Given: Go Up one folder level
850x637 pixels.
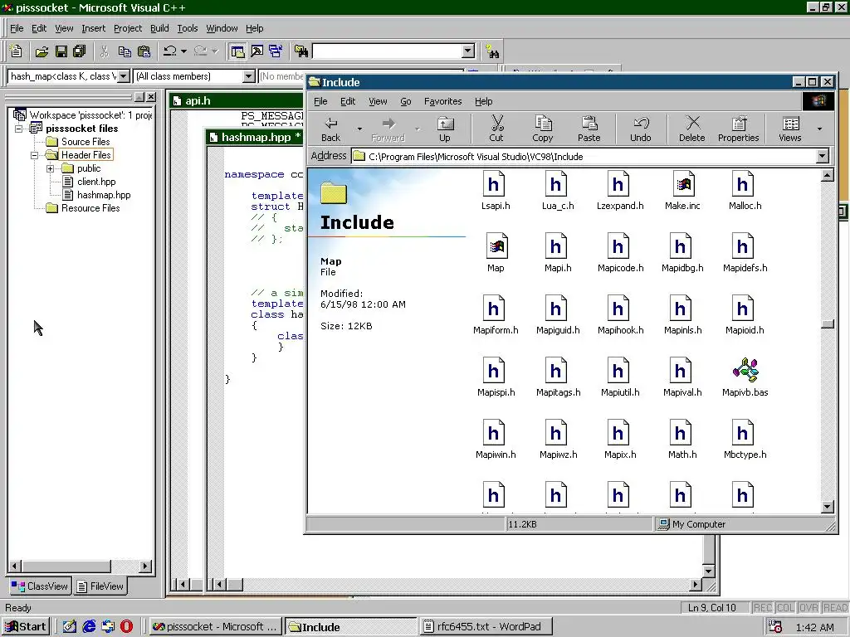Looking at the screenshot, I should (445, 129).
